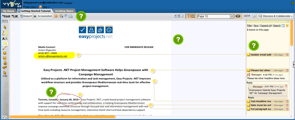The width and height of the screenshot is (295, 120).
Task: Select the pen and highlighter tool
Action: coord(5,33)
